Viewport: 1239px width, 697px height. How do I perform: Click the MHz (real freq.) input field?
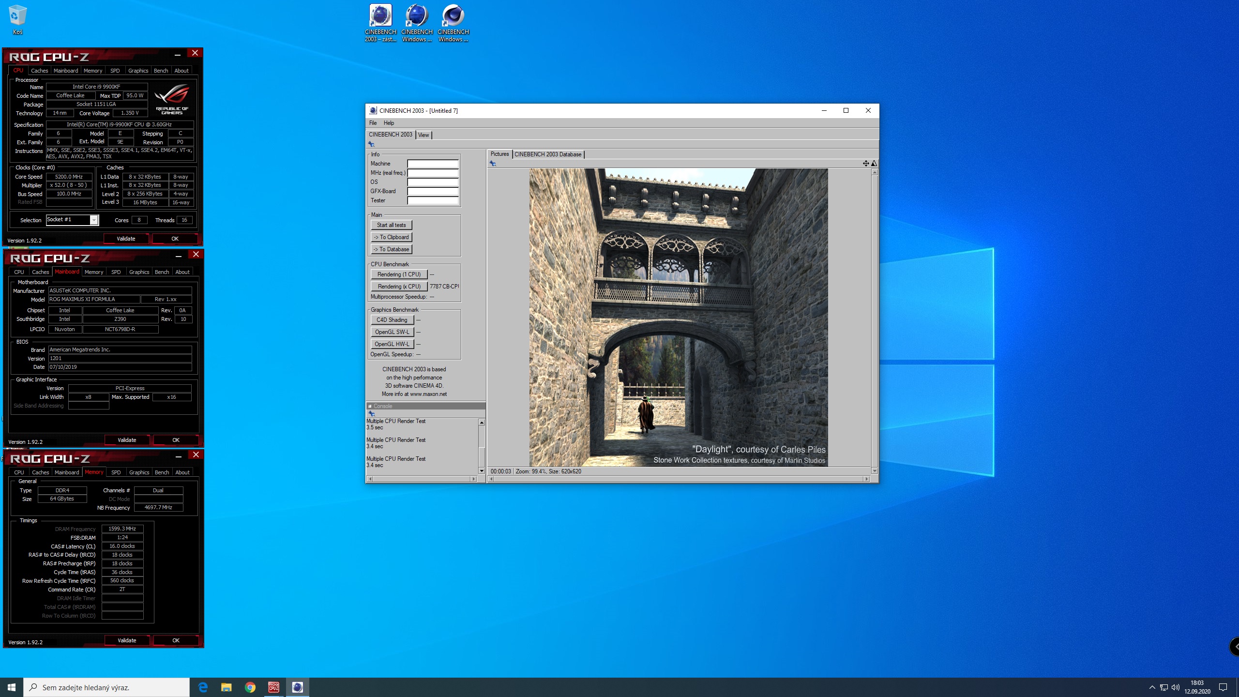tap(433, 173)
